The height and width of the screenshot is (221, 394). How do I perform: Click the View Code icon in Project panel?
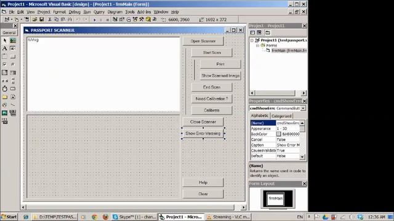coord(252,33)
